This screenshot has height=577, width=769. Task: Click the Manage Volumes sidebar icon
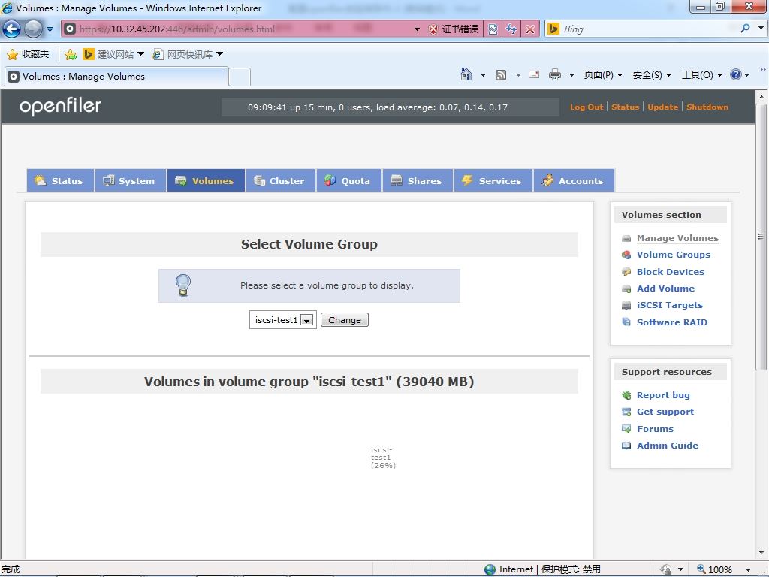[x=626, y=238]
